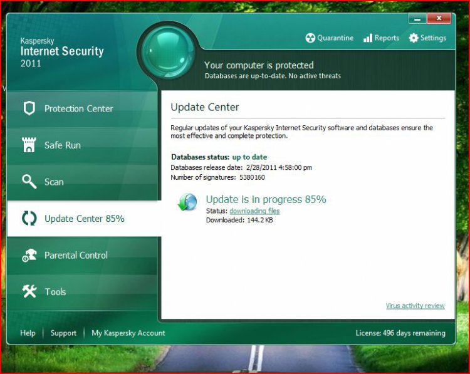The width and height of the screenshot is (470, 374).
Task: Click 'Your computer is protected' text
Action: [259, 65]
